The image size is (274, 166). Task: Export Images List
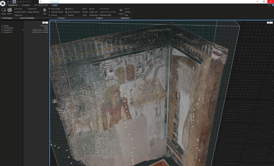[x=93, y=12]
